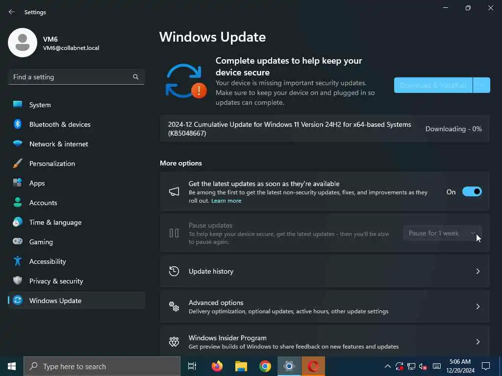Expand the Download & install all arrow
Image resolution: width=502 pixels, height=376 pixels.
481,85
